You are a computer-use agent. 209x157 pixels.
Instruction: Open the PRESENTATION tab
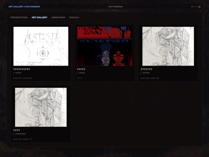19,17
